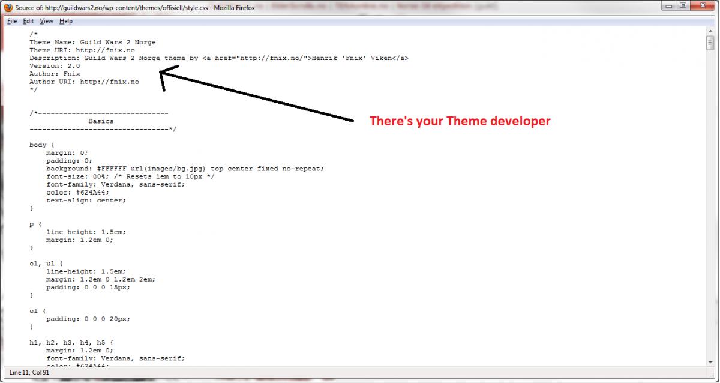Maximize the source viewer window
The image size is (720, 383).
(x=683, y=5)
